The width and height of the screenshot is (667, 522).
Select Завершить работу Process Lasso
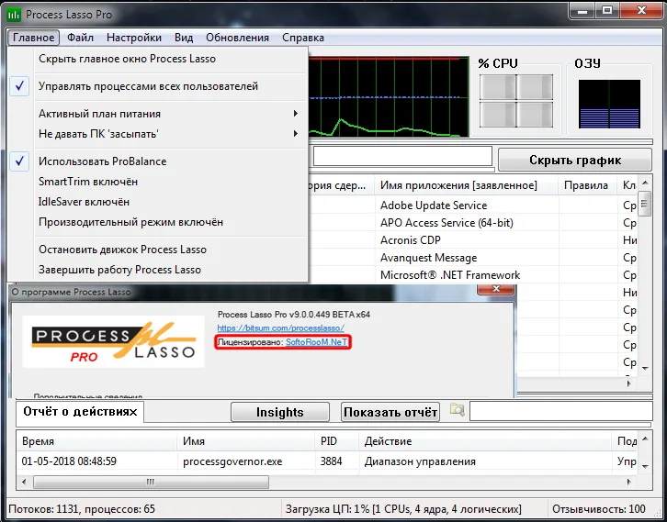click(158, 270)
